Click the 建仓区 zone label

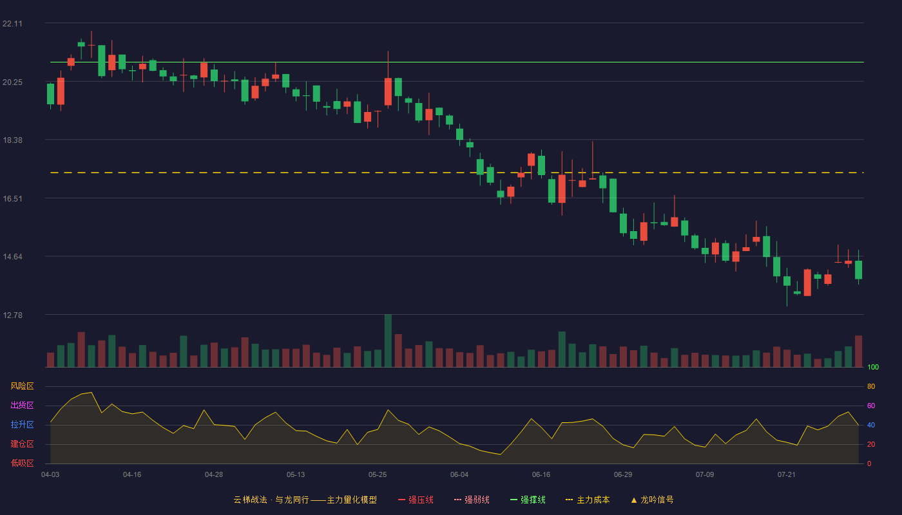22,444
